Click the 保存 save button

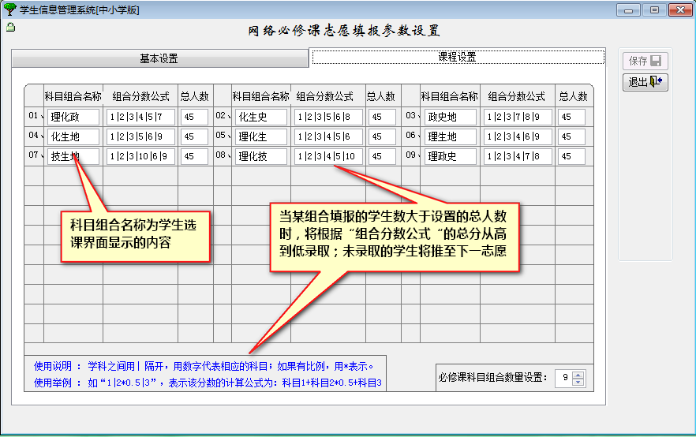[645, 61]
